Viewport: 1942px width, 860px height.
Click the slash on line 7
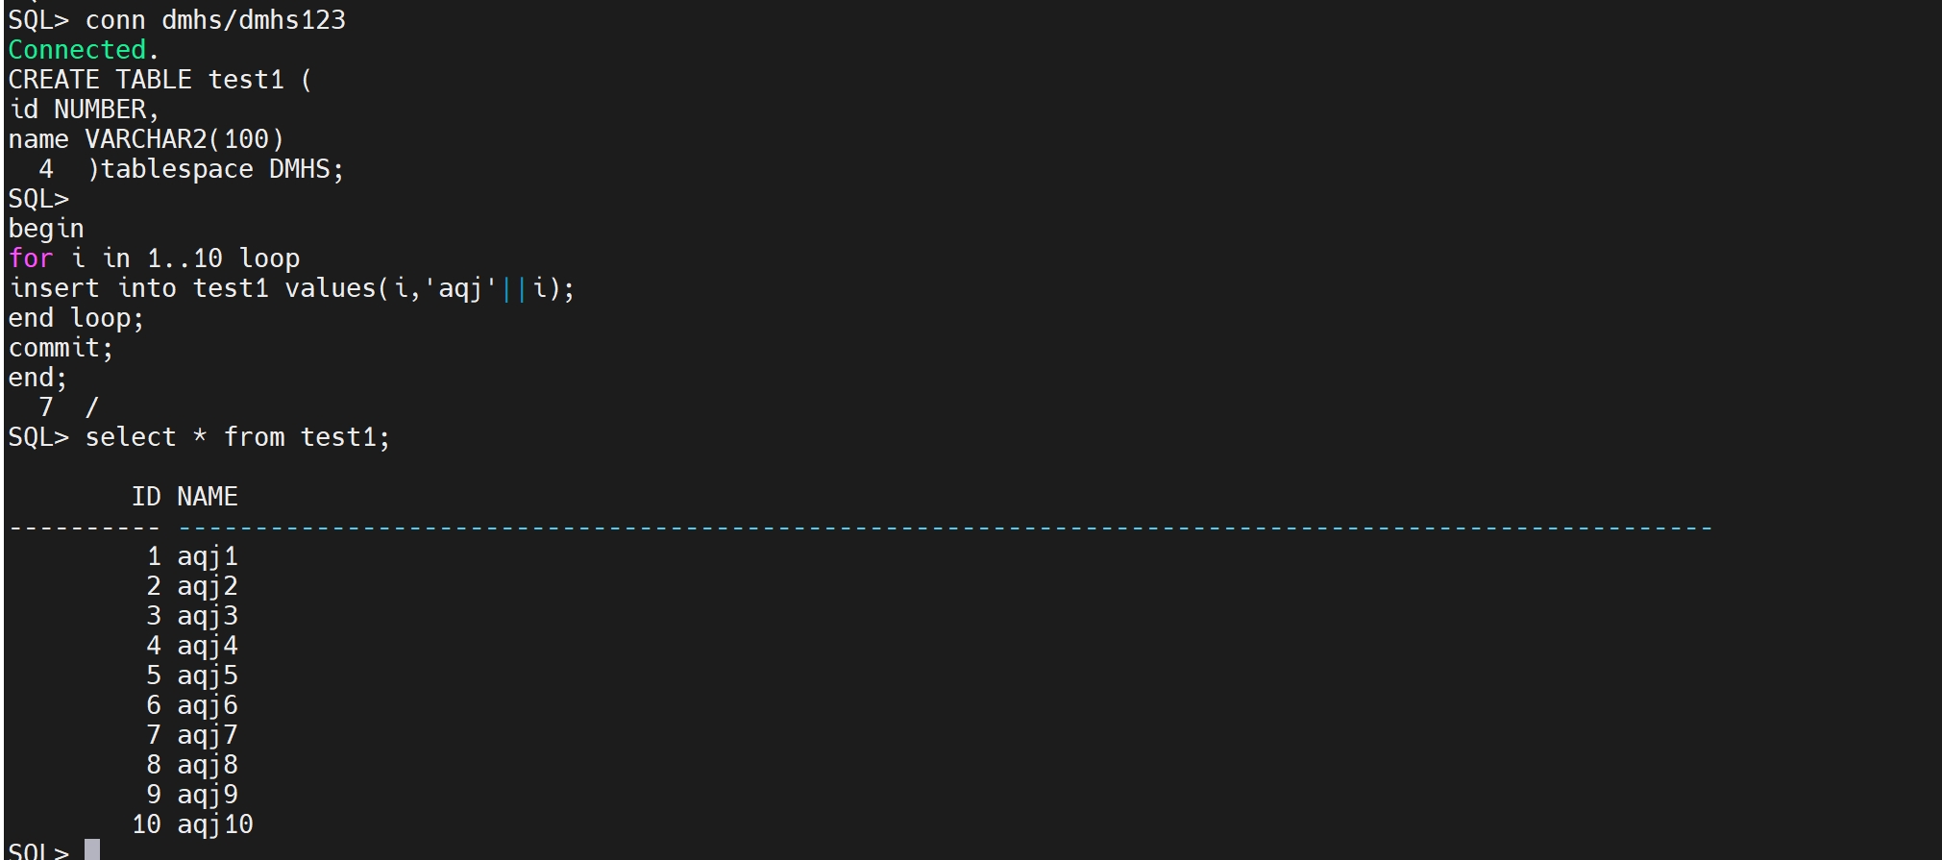[x=91, y=407]
